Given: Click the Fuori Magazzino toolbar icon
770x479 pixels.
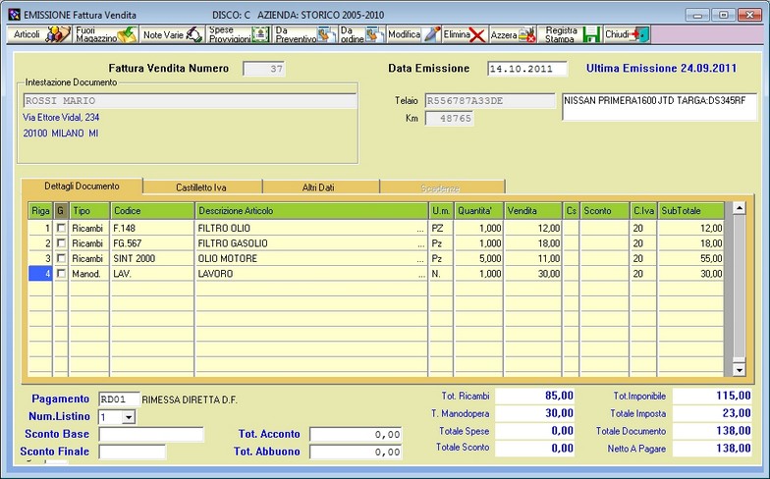Looking at the screenshot, I should 106,35.
